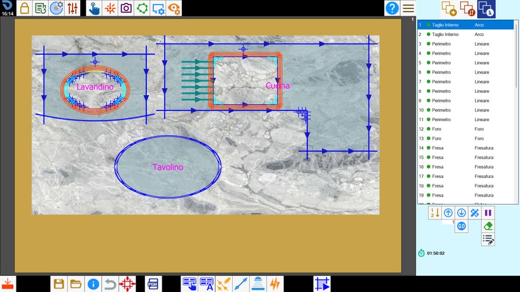Select row 3 Perimetro Lineare
The width and height of the screenshot is (520, 292).
pyautogui.click(x=466, y=44)
